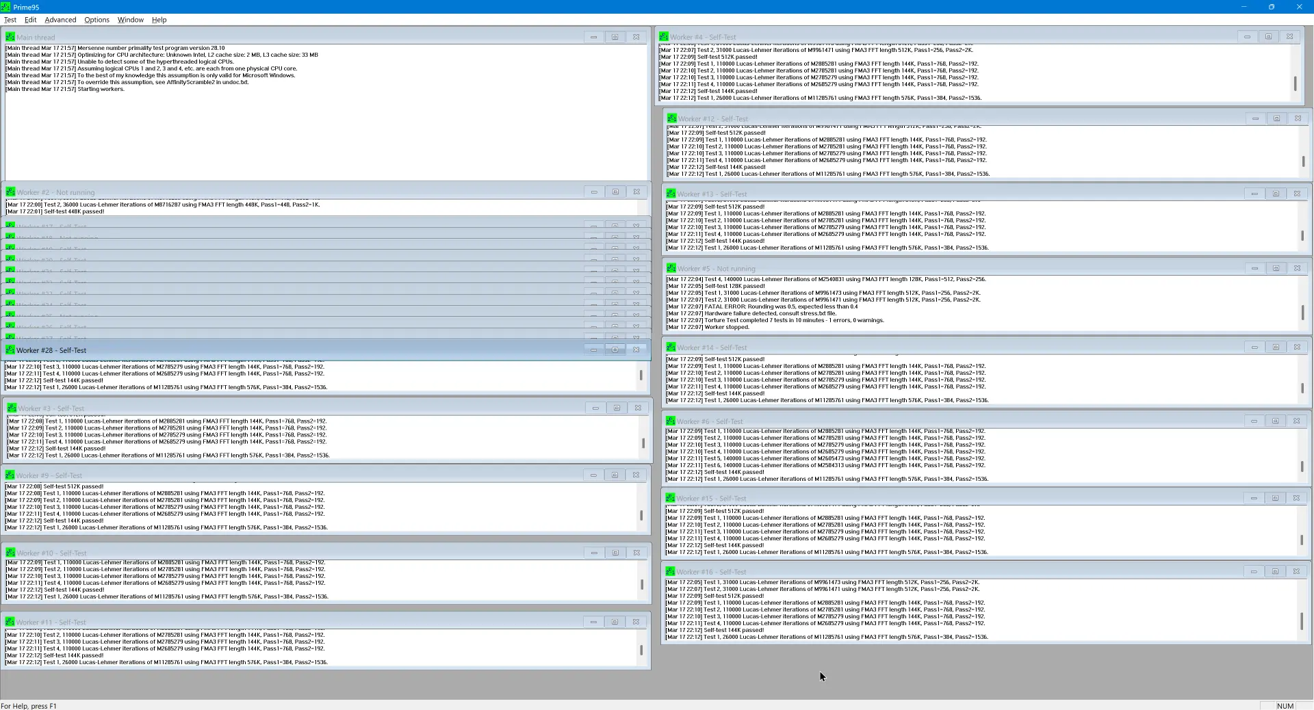Screen dimensions: 1314x710
Task: Click the Worker #12 scrollbar thumb
Action: 1303,161
